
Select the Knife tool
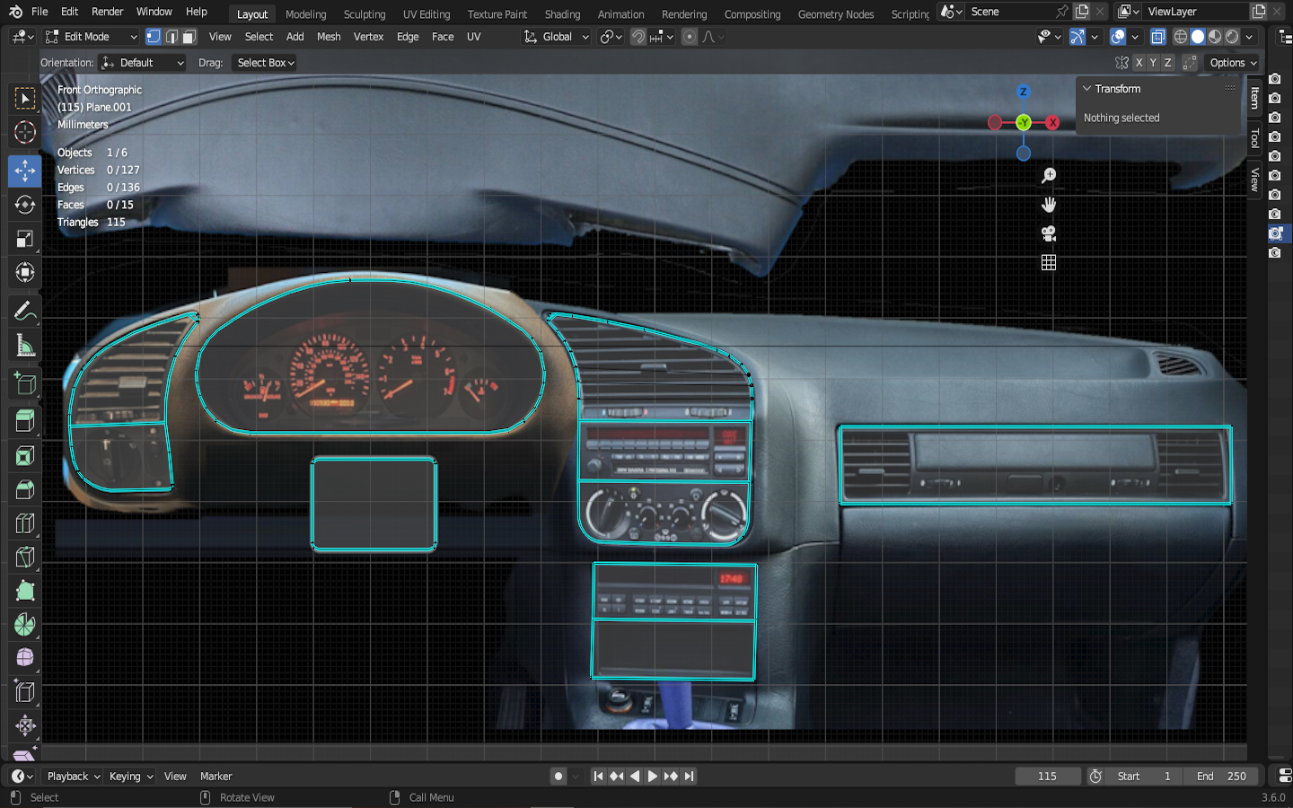click(x=25, y=558)
